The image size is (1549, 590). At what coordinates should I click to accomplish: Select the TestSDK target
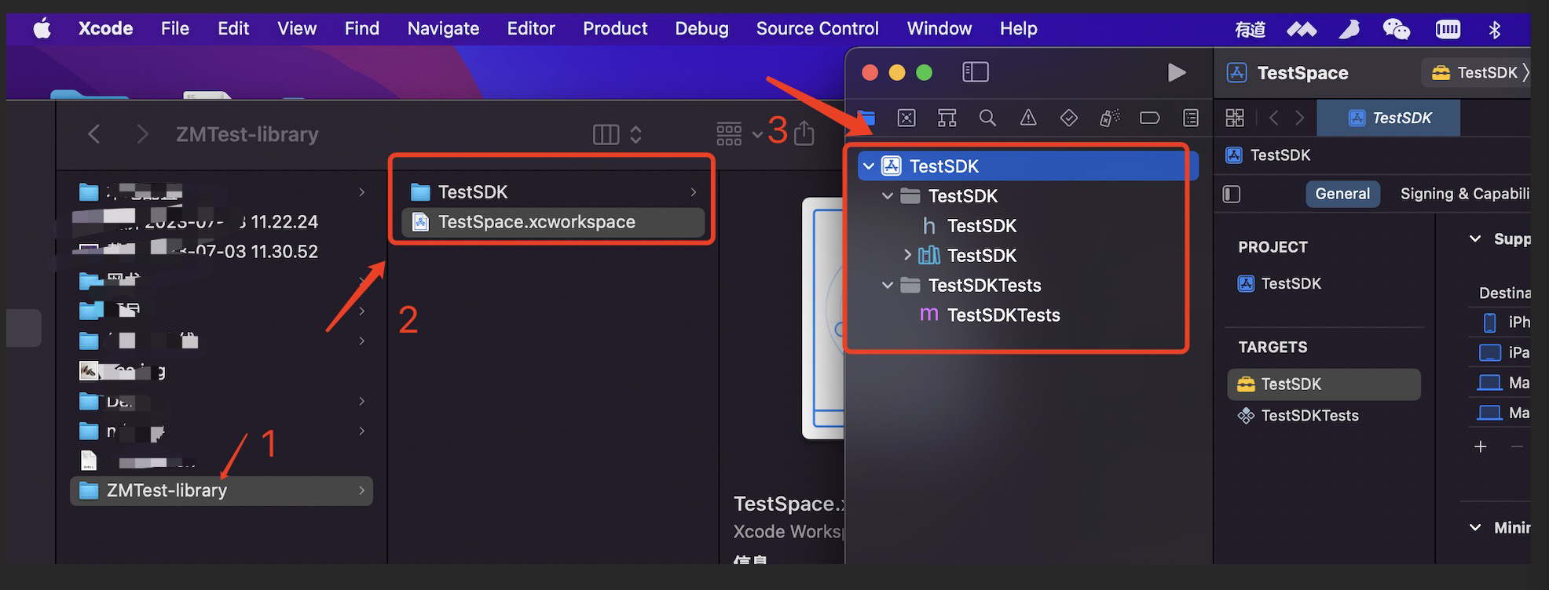tap(1324, 384)
